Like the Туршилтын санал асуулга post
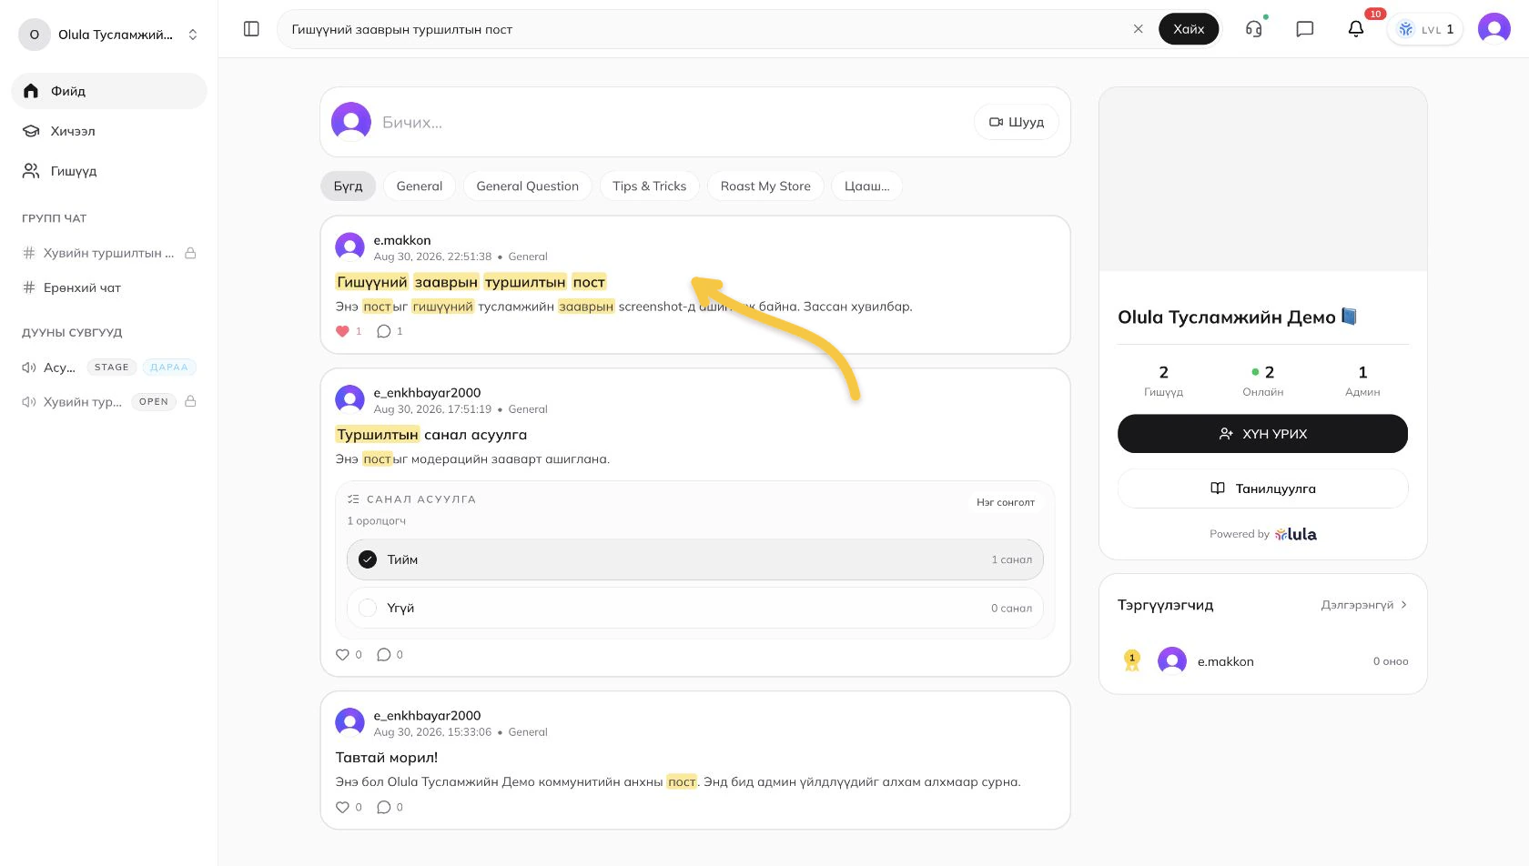 (x=342, y=654)
